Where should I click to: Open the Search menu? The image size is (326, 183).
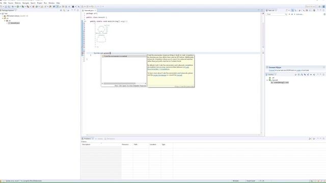click(33, 3)
